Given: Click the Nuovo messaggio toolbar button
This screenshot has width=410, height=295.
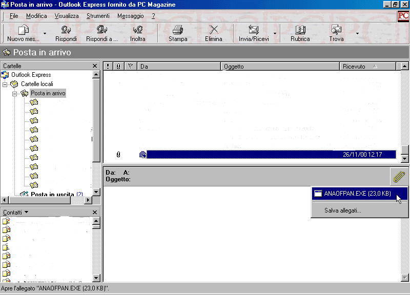Looking at the screenshot, I should pyautogui.click(x=23, y=33).
